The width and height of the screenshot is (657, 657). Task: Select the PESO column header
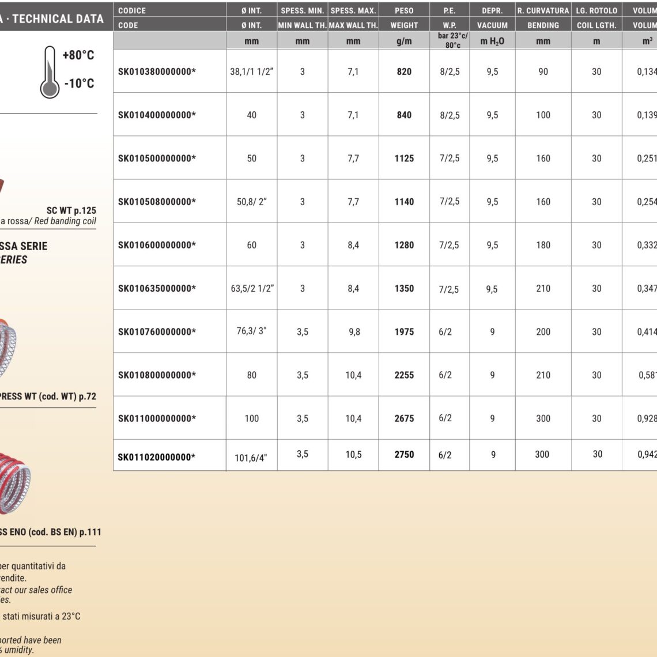tap(404, 10)
